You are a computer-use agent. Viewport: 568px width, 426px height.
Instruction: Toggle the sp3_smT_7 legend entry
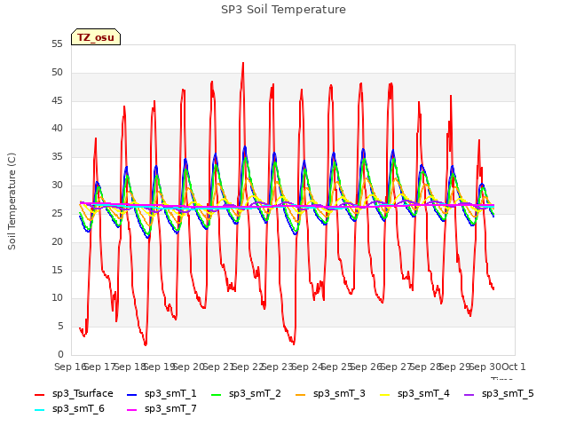point(162,408)
